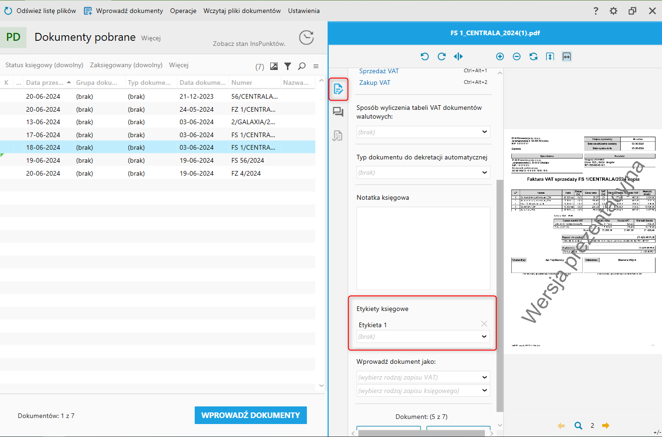The image size is (662, 437).
Task: Click the search magnifier icon above list
Action: [302, 66]
